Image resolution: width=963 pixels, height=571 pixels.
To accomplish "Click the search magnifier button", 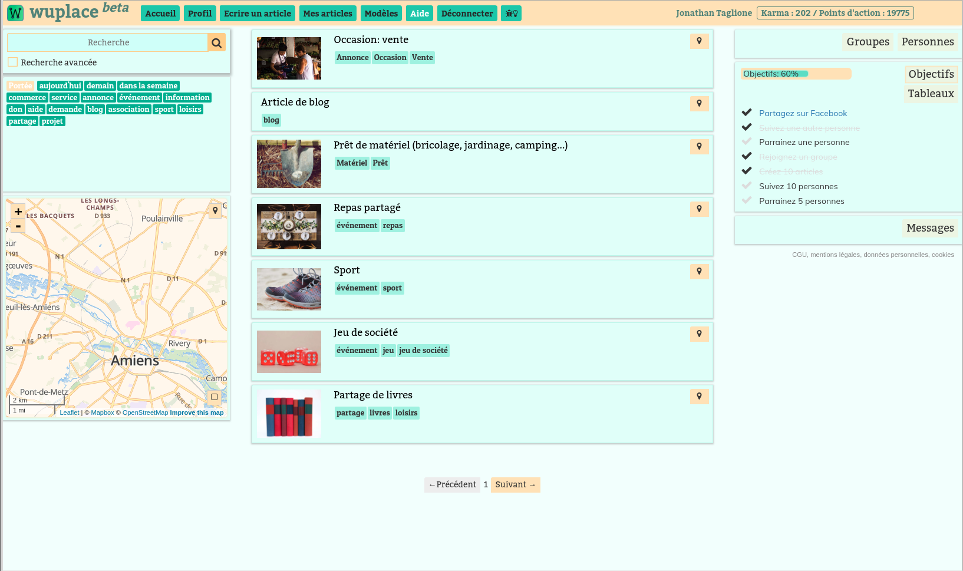I will click(x=216, y=42).
